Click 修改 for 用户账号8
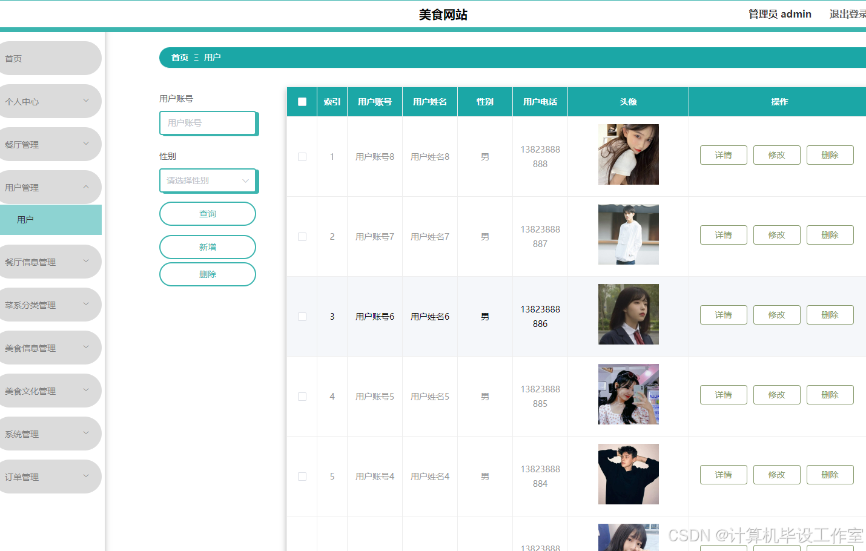This screenshot has height=551, width=866. [x=777, y=155]
